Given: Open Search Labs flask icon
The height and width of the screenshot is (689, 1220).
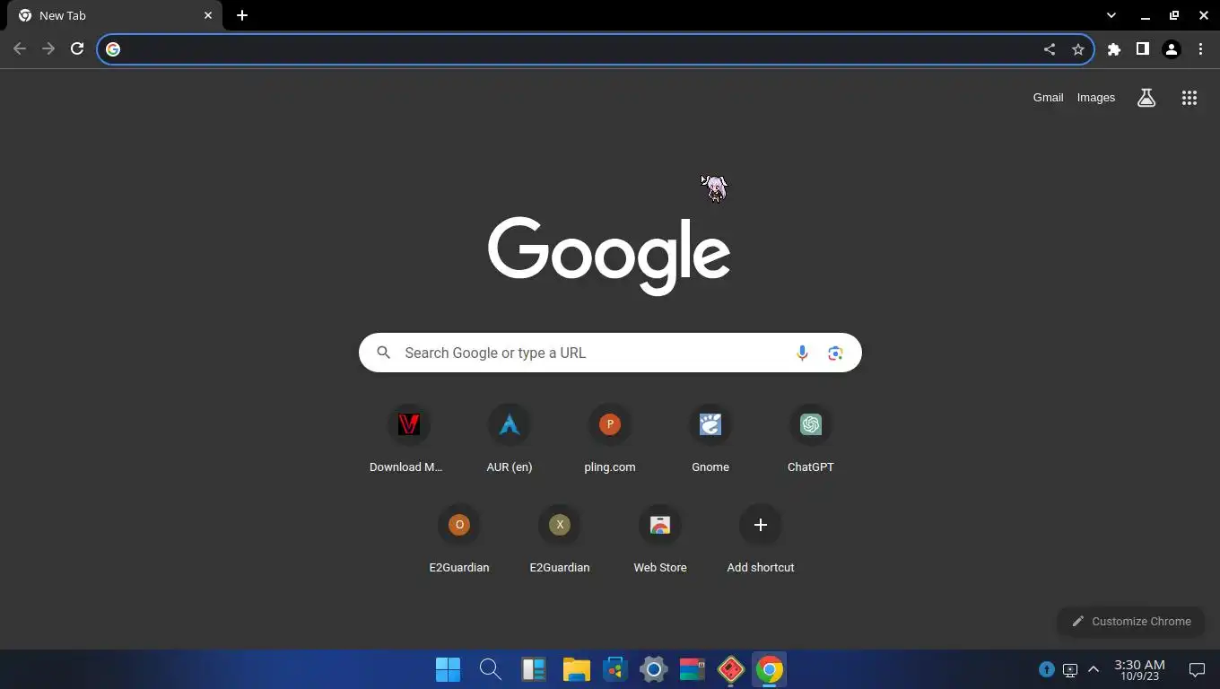Looking at the screenshot, I should [x=1146, y=98].
